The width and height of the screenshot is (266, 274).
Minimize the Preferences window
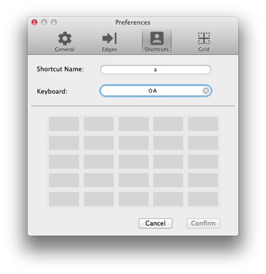(44, 23)
